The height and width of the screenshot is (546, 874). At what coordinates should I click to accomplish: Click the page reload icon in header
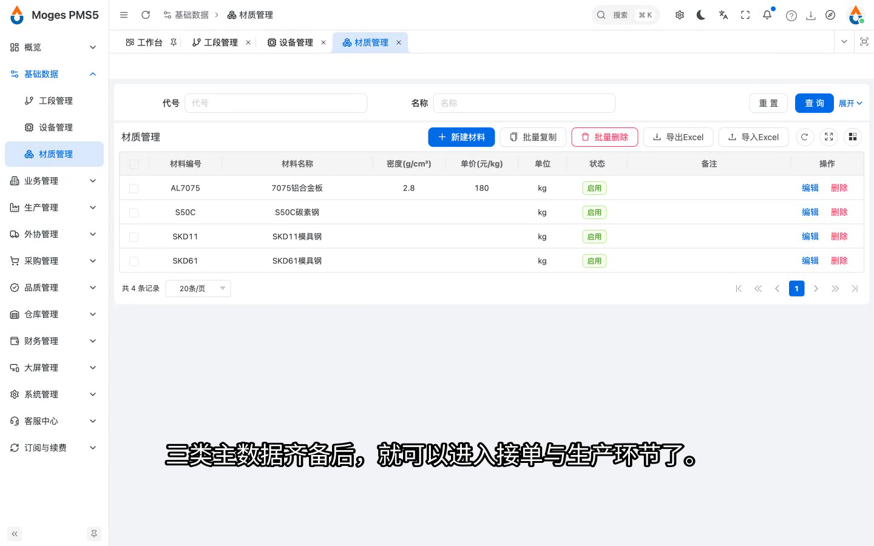[x=146, y=15]
